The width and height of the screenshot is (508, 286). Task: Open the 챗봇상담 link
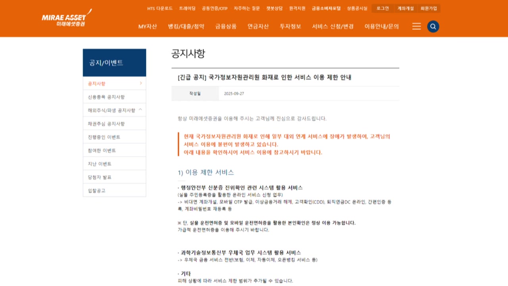pyautogui.click(x=274, y=8)
